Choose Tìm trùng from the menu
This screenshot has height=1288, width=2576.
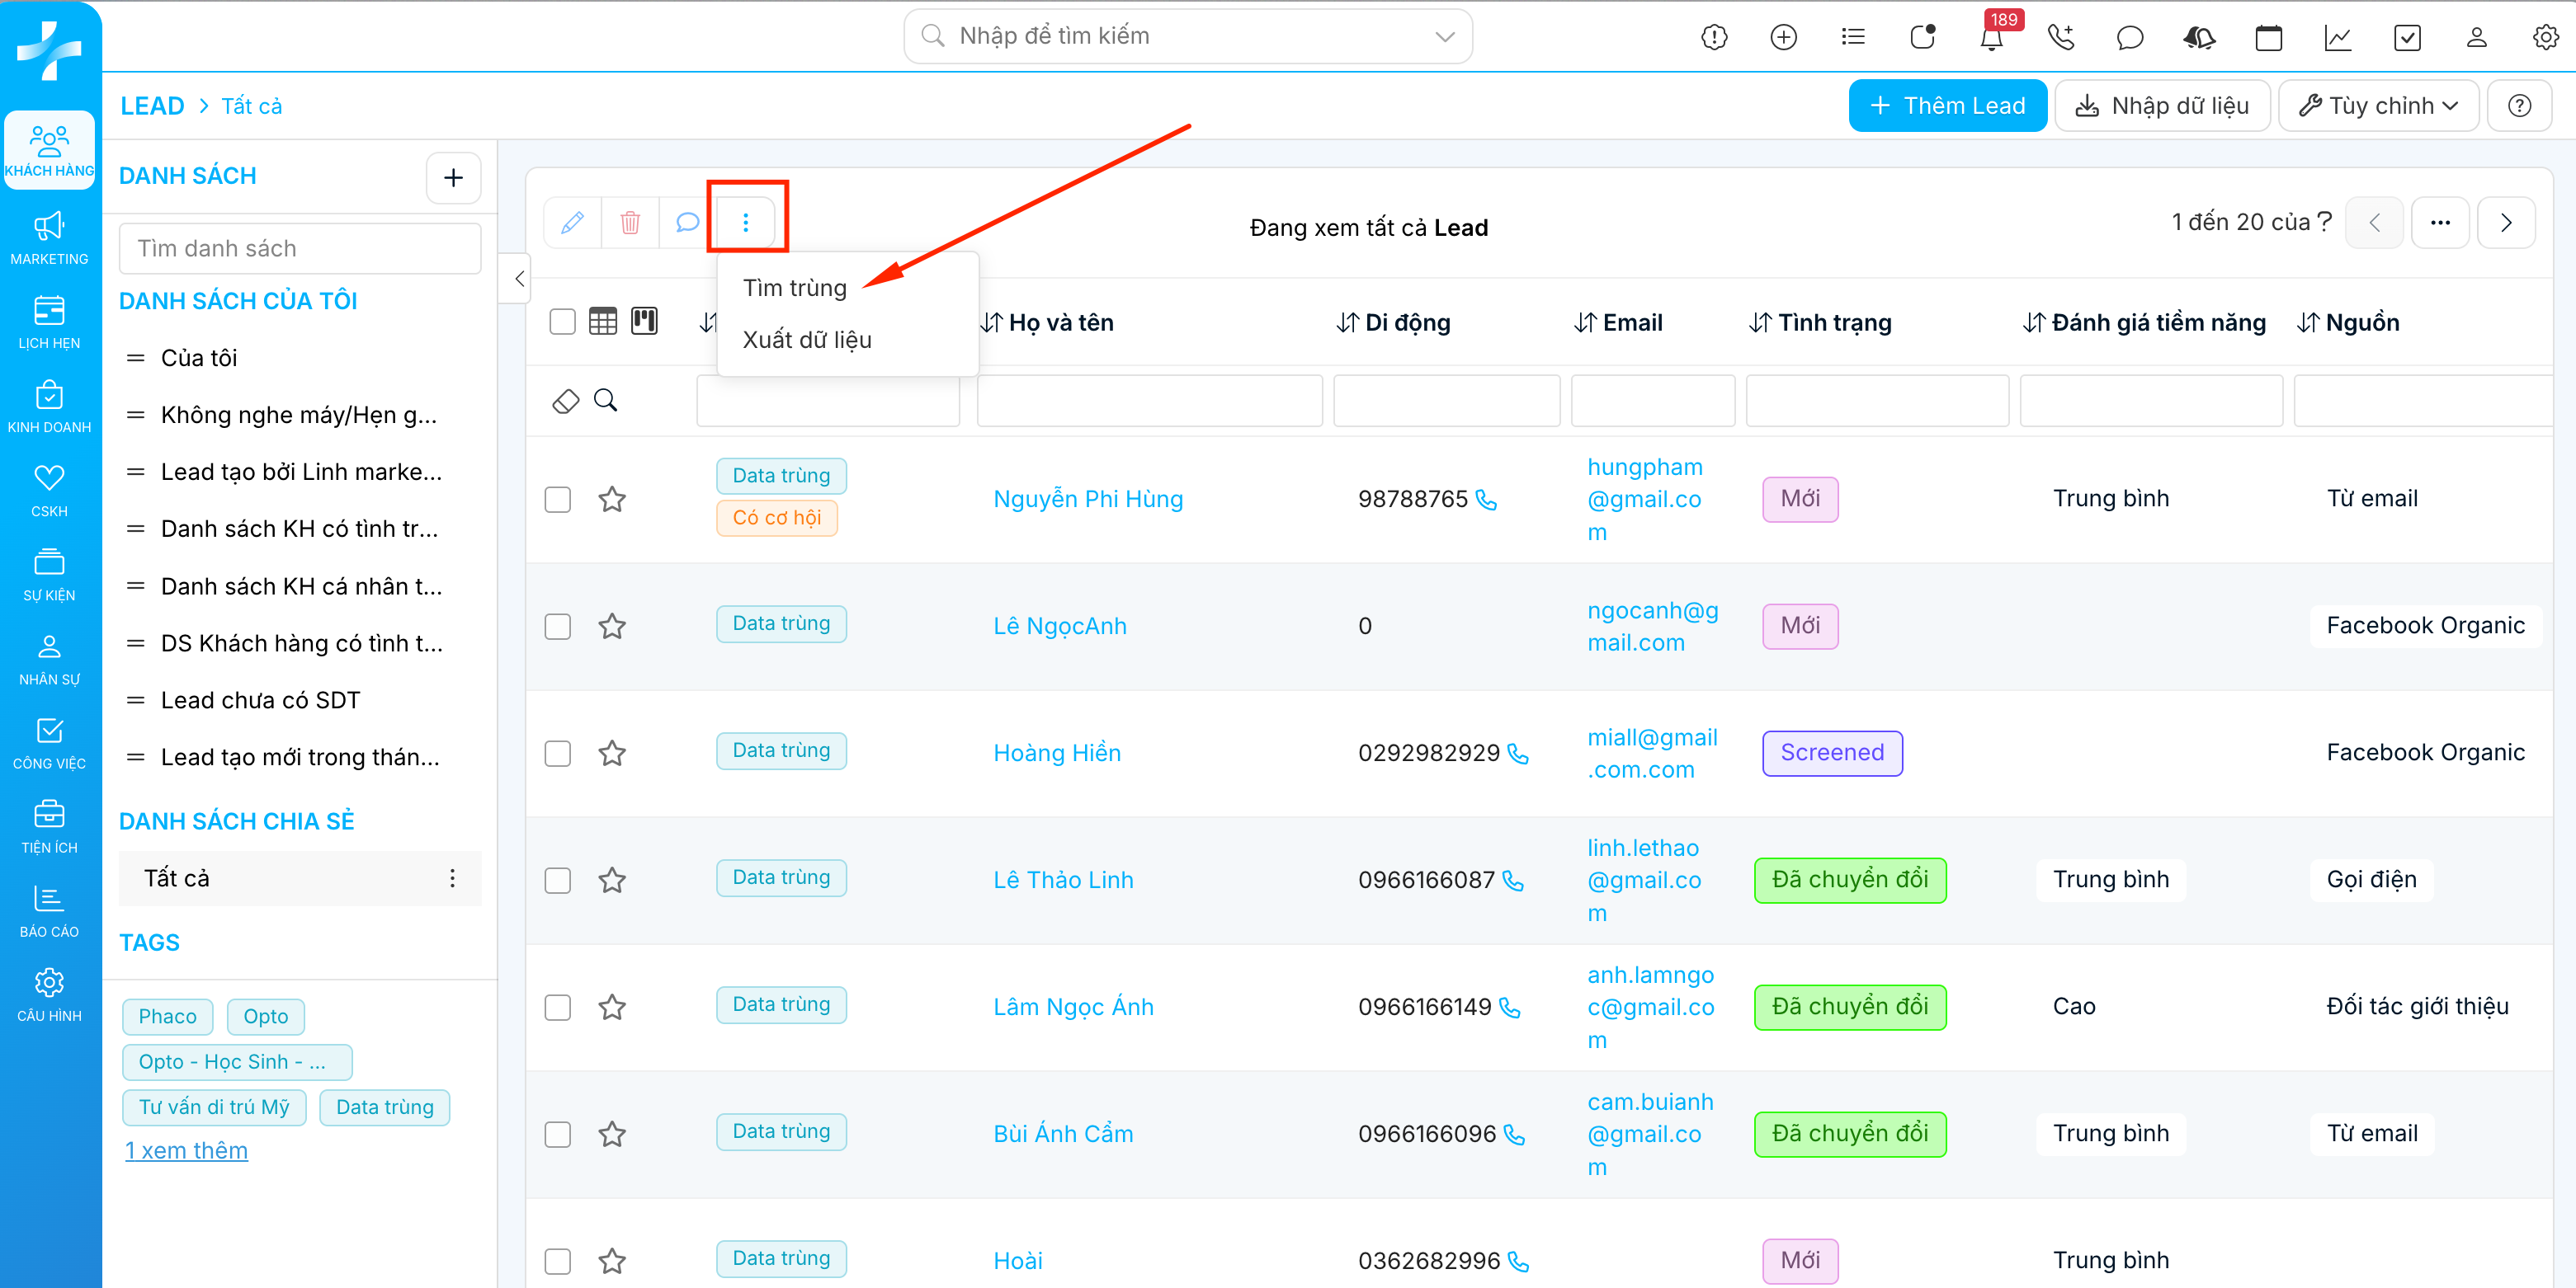point(794,288)
